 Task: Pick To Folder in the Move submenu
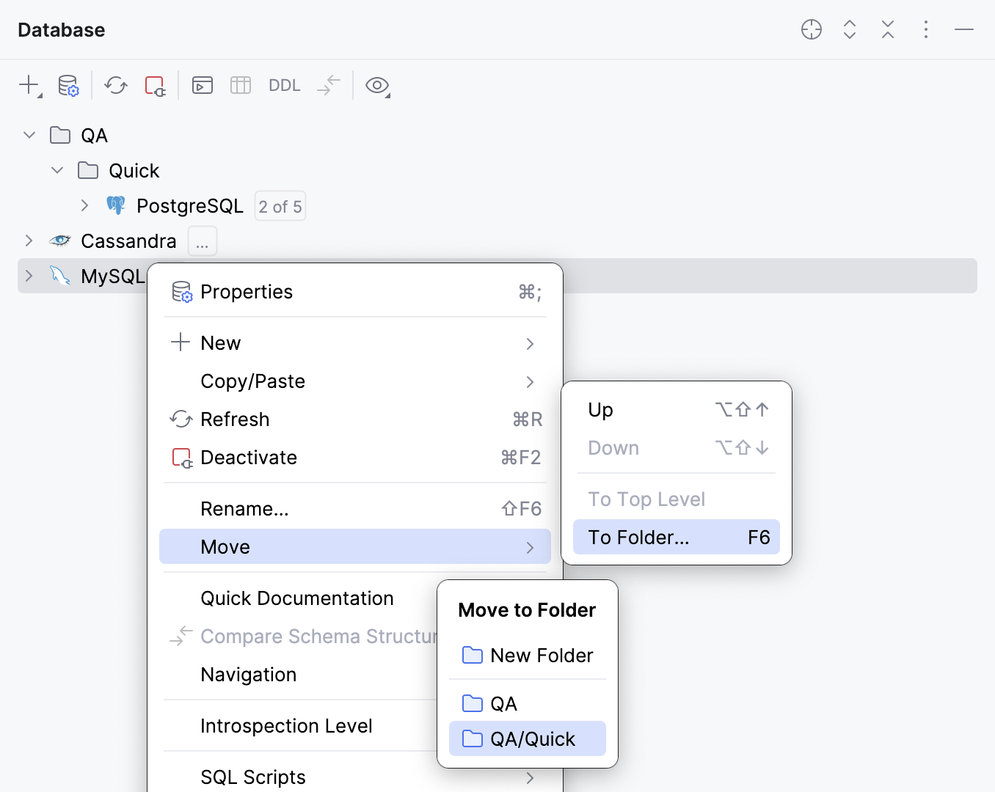tap(638, 537)
